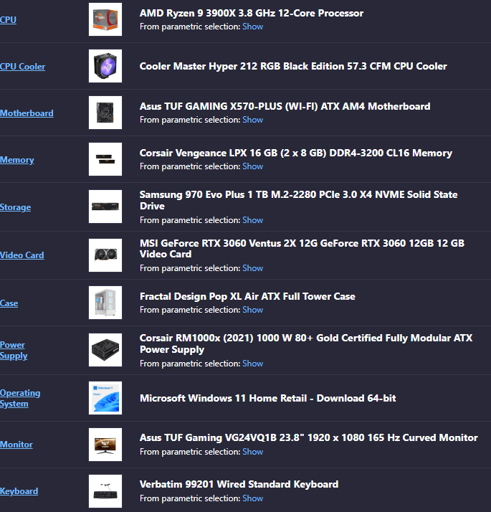Click the Asus TUF X570-PLUS motherboard thumbnail
The width and height of the screenshot is (491, 512).
tap(105, 113)
